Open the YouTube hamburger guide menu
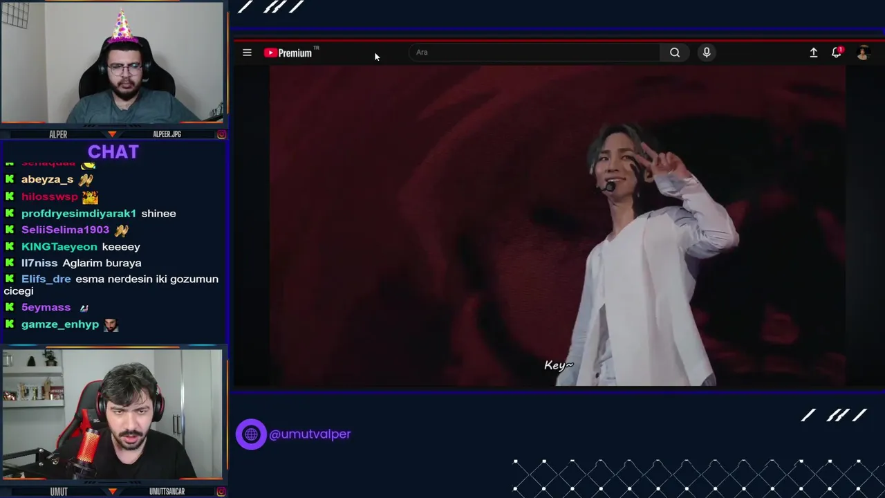885x498 pixels. tap(247, 53)
